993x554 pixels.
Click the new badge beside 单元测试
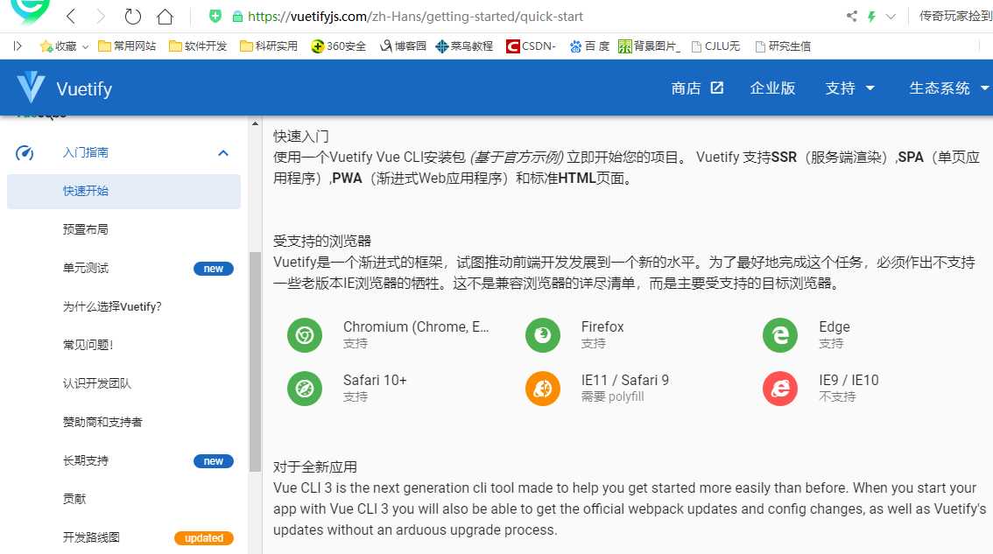[214, 269]
